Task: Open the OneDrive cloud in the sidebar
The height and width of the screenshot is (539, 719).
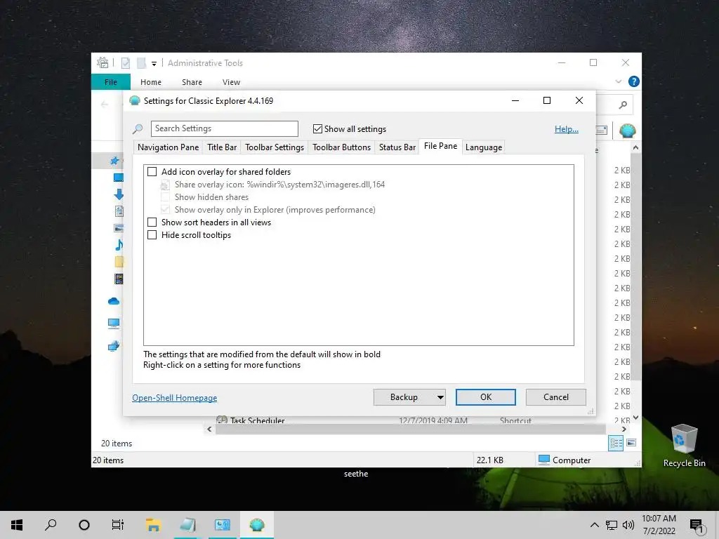Action: coord(114,301)
